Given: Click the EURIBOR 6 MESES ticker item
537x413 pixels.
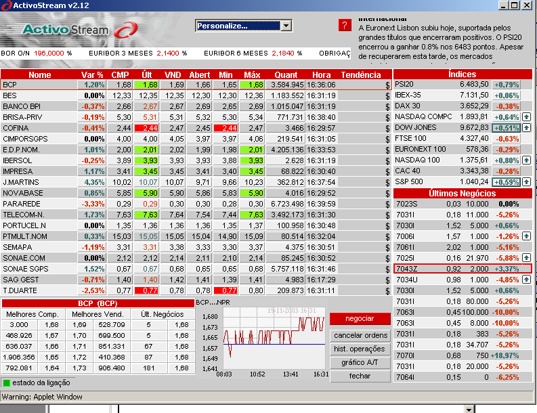Looking at the screenshot, I should [x=253, y=53].
